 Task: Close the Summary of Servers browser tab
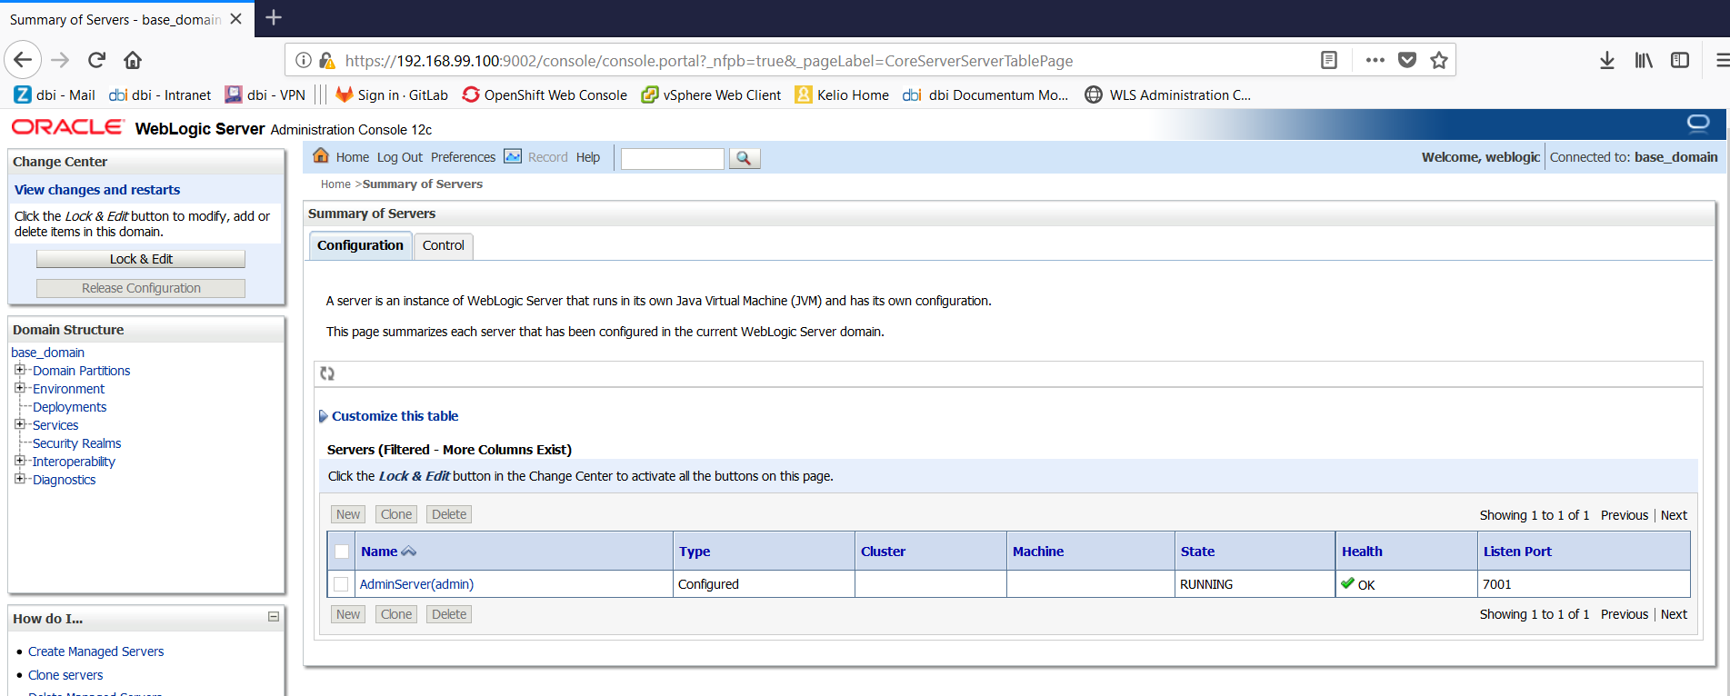tap(236, 19)
